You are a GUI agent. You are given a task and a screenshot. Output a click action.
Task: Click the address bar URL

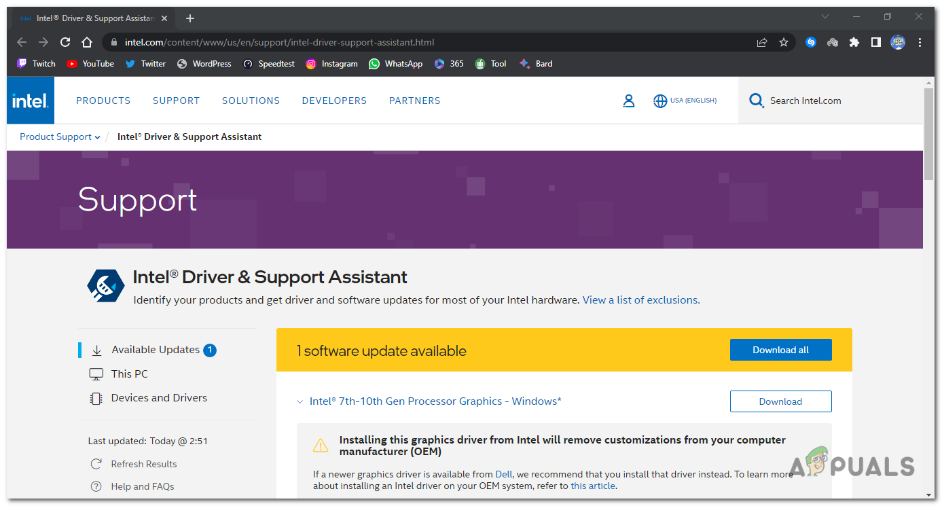(x=279, y=42)
